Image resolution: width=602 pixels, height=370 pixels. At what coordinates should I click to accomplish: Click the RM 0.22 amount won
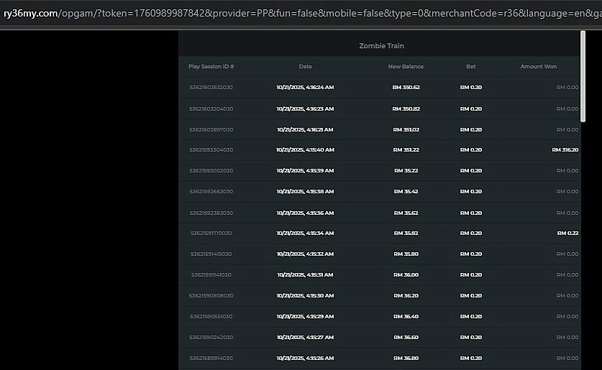tap(567, 233)
